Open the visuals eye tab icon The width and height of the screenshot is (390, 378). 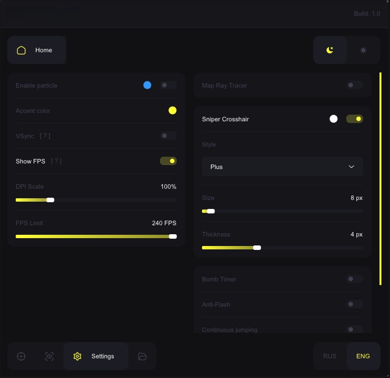pyautogui.click(x=49, y=356)
